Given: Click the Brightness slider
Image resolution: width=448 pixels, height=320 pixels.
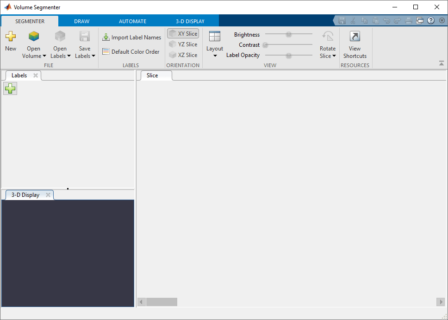Looking at the screenshot, I should coord(289,34).
